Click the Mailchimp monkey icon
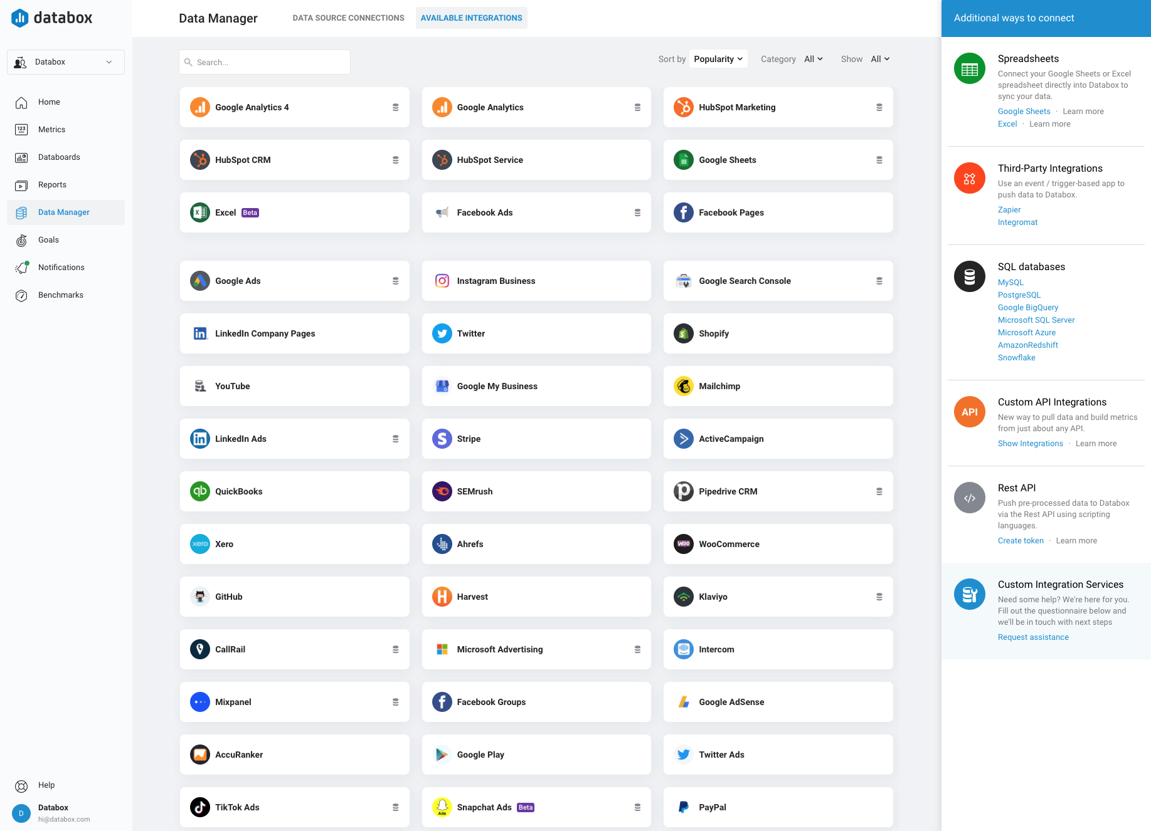 pyautogui.click(x=684, y=386)
